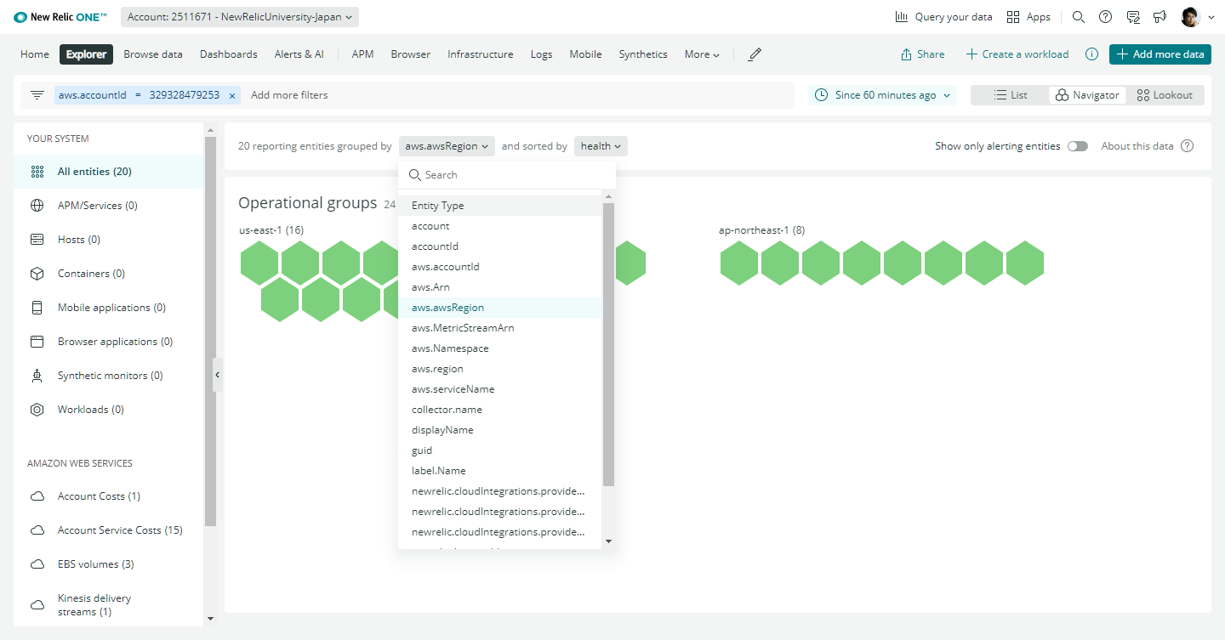The width and height of the screenshot is (1225, 640).
Task: Open the search magnifier in the top bar
Action: pos(1078,17)
